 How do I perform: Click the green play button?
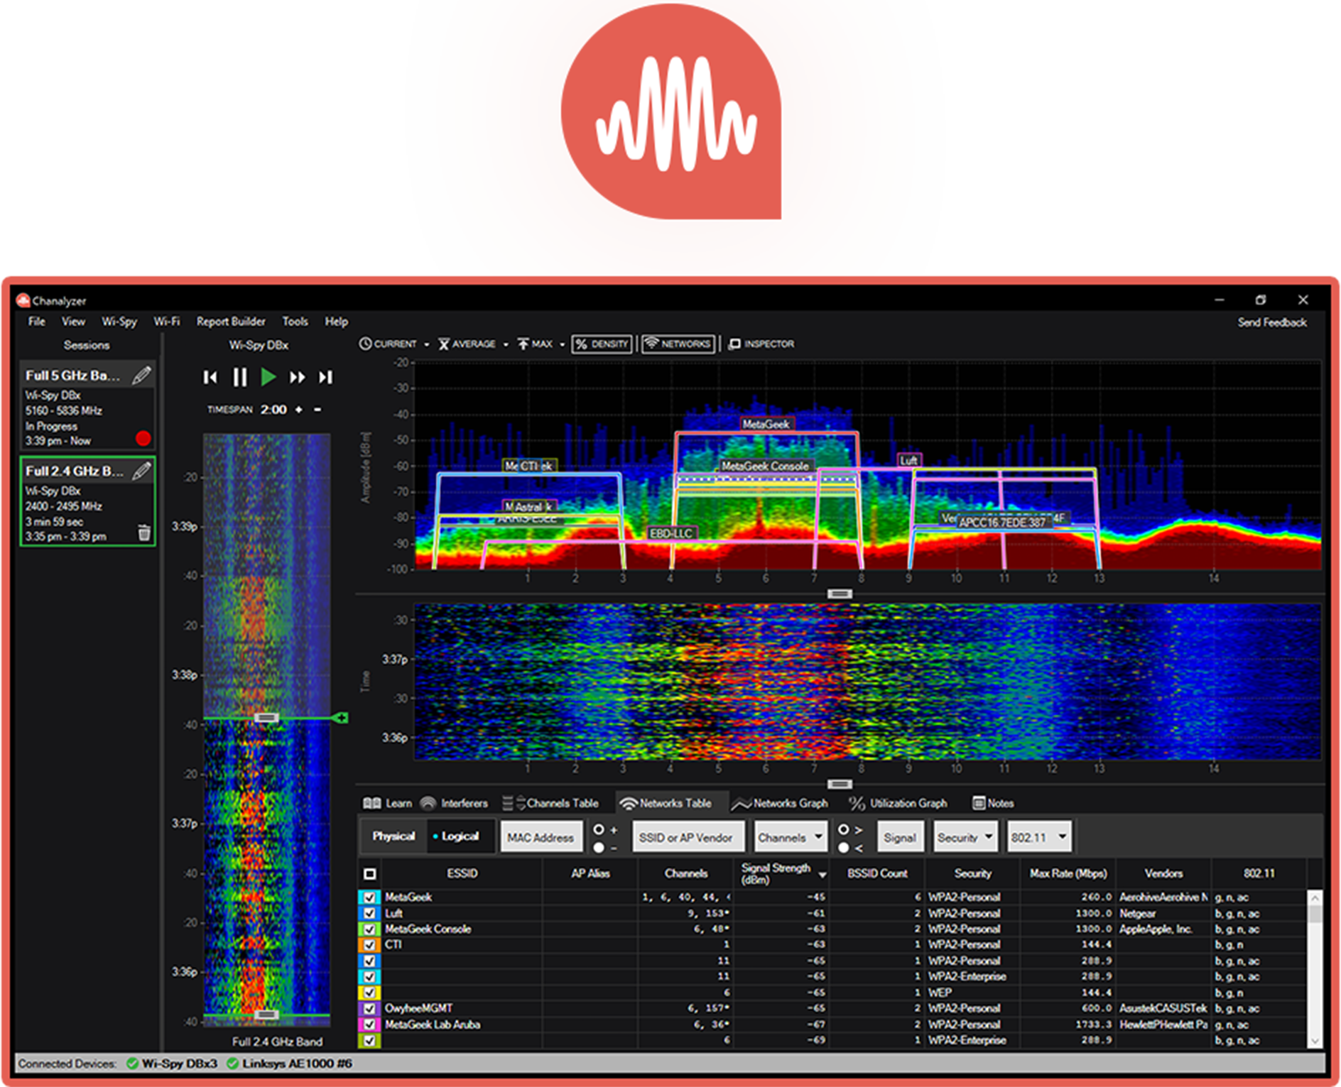(x=268, y=377)
